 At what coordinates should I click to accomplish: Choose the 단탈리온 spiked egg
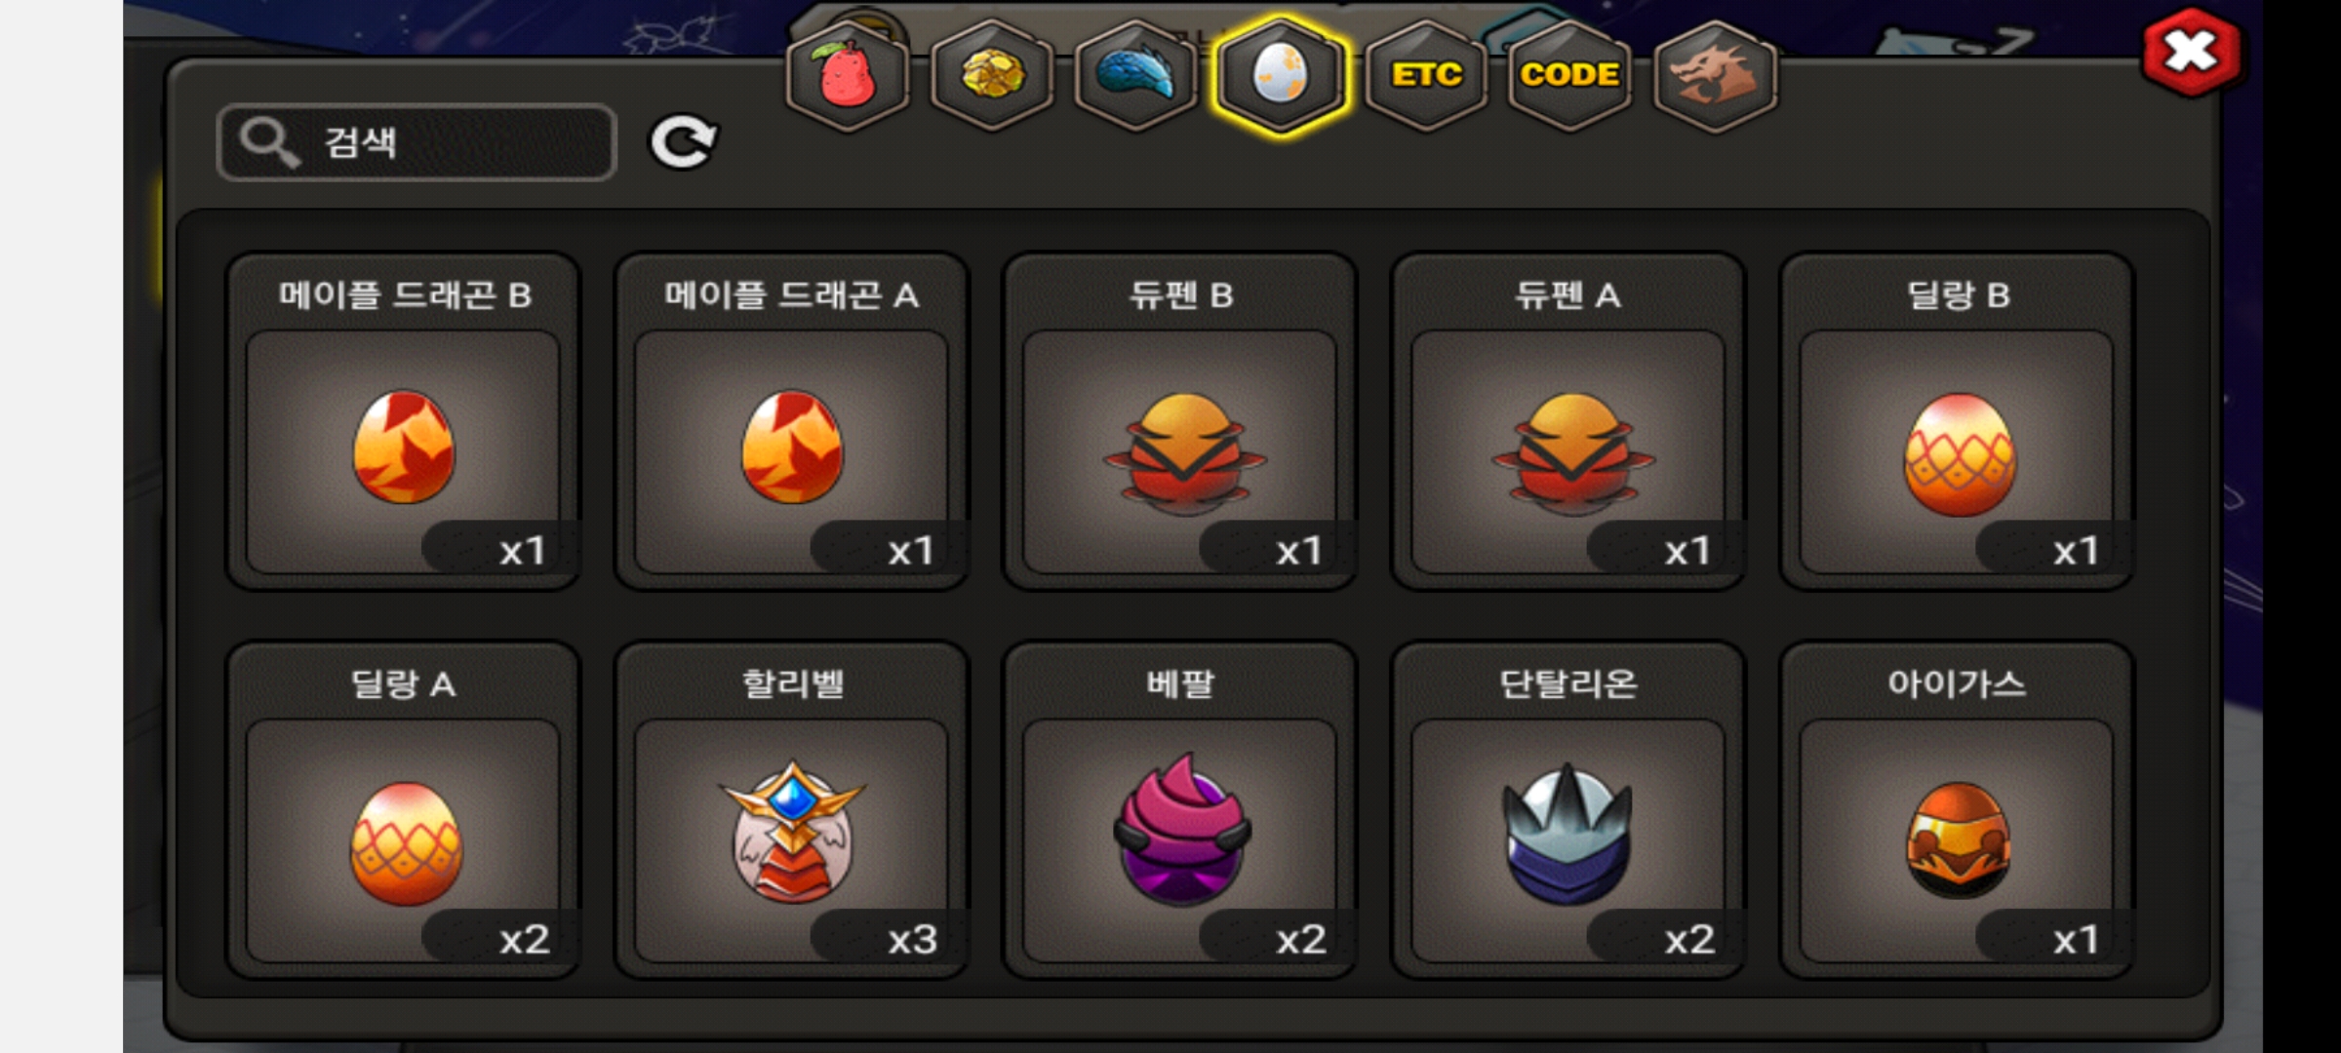click(x=1568, y=810)
